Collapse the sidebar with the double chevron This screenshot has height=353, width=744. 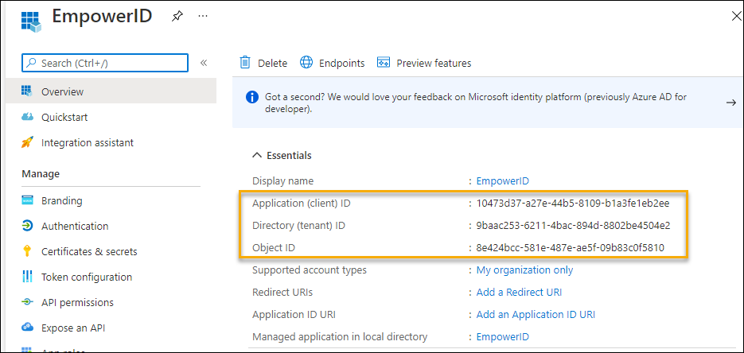(204, 63)
